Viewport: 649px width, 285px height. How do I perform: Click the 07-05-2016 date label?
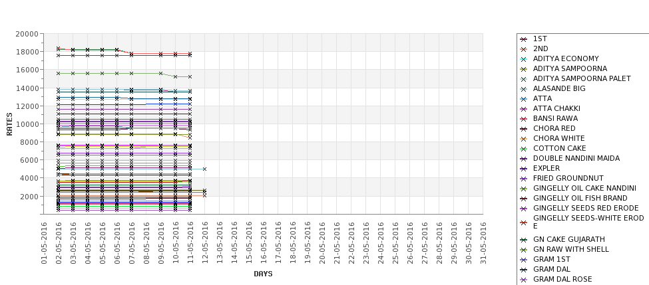(x=132, y=243)
